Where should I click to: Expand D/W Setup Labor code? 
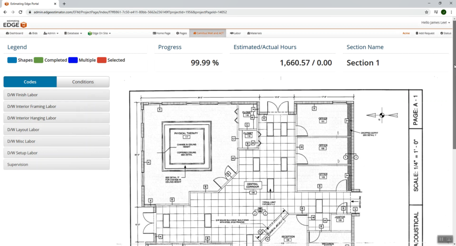click(x=57, y=153)
